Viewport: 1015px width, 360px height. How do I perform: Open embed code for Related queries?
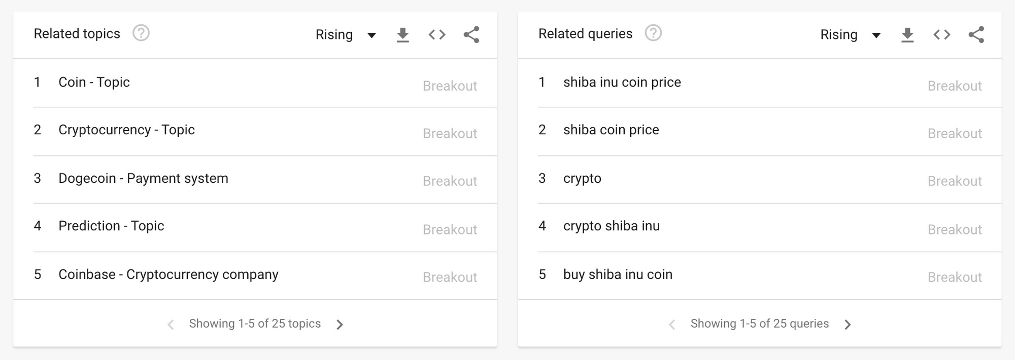tap(942, 35)
